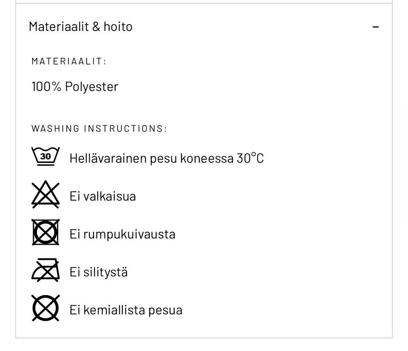
Task: Select the crossed circle in square icon
Action: click(45, 232)
